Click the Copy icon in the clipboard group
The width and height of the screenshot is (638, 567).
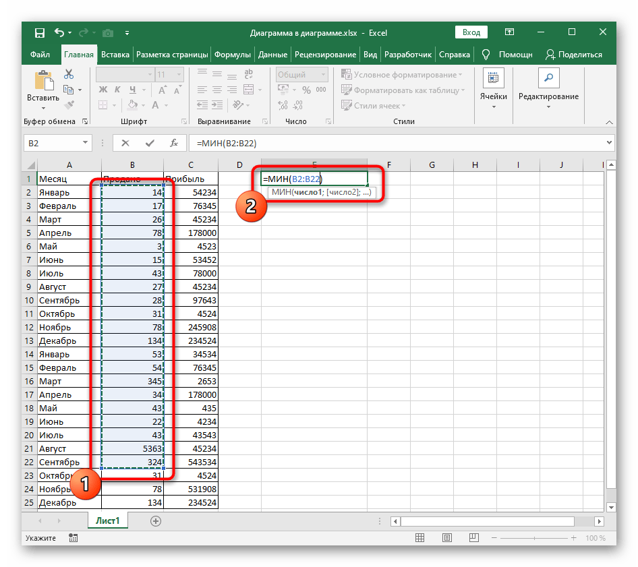68,90
